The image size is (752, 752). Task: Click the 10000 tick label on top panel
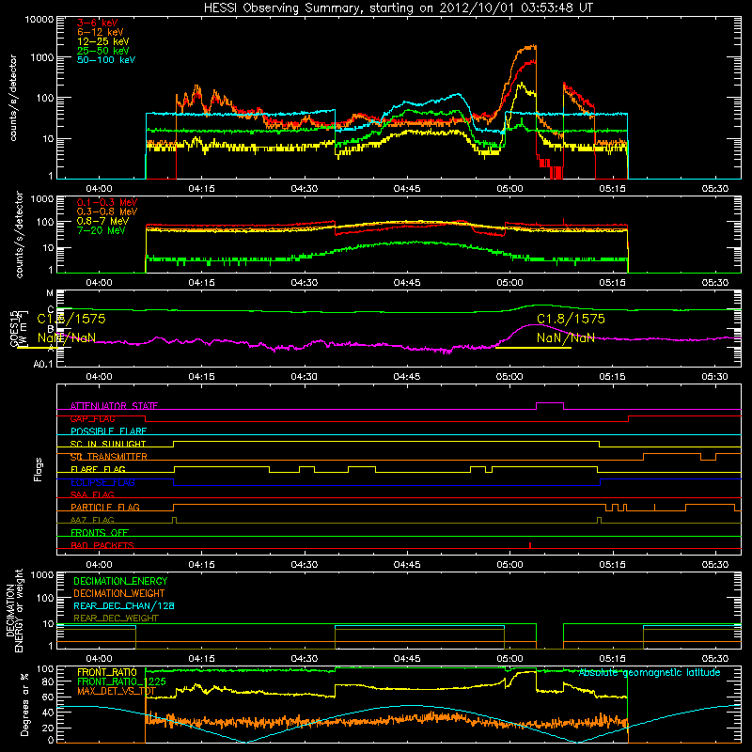[39, 19]
